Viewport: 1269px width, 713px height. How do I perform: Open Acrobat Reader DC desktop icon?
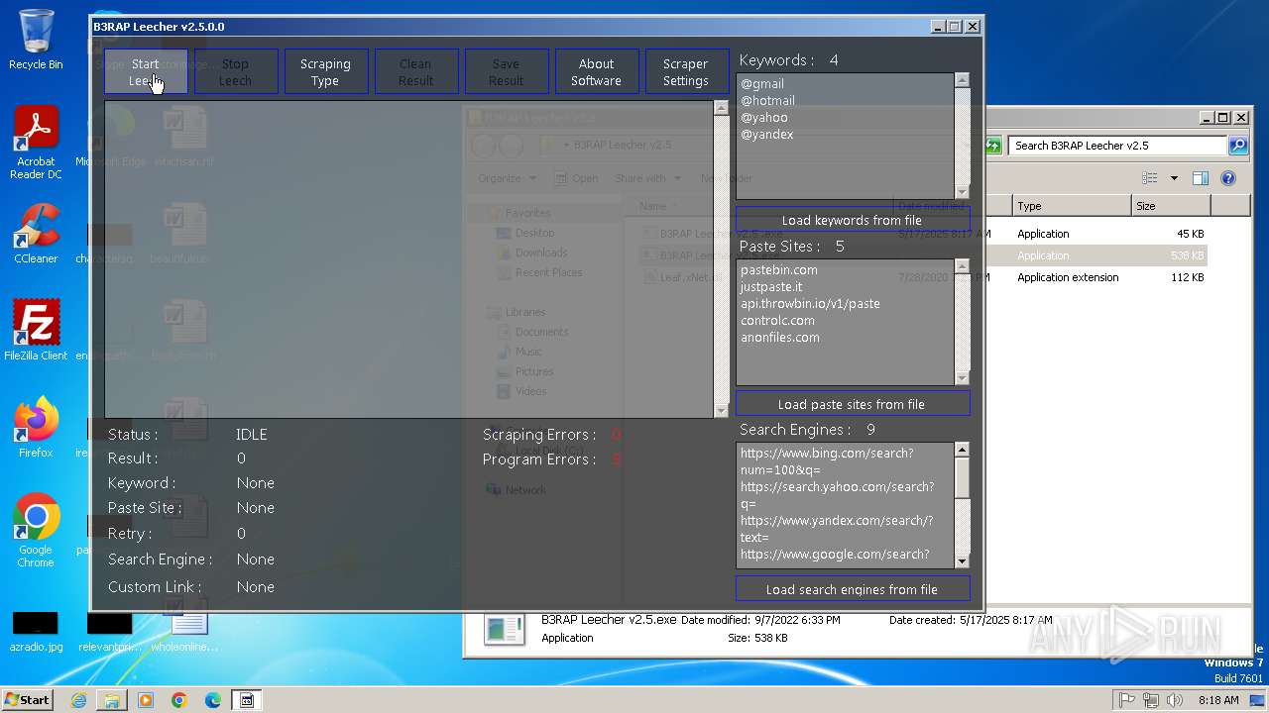coord(36,143)
